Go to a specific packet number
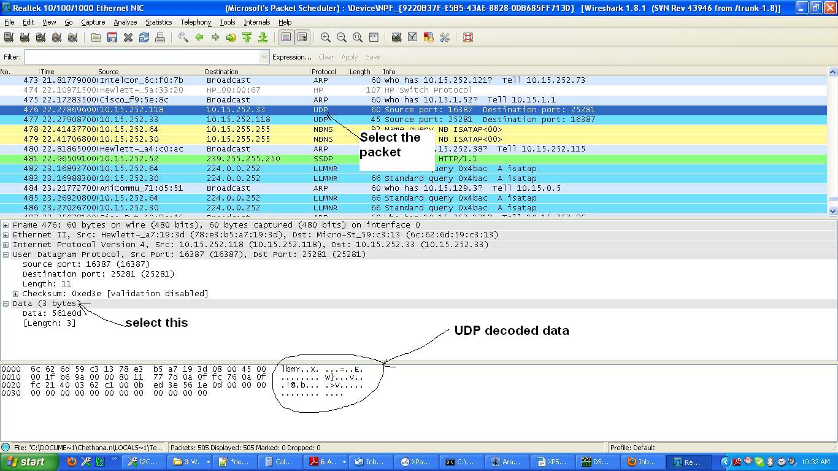Screen dimensions: 838x471 click(231, 37)
